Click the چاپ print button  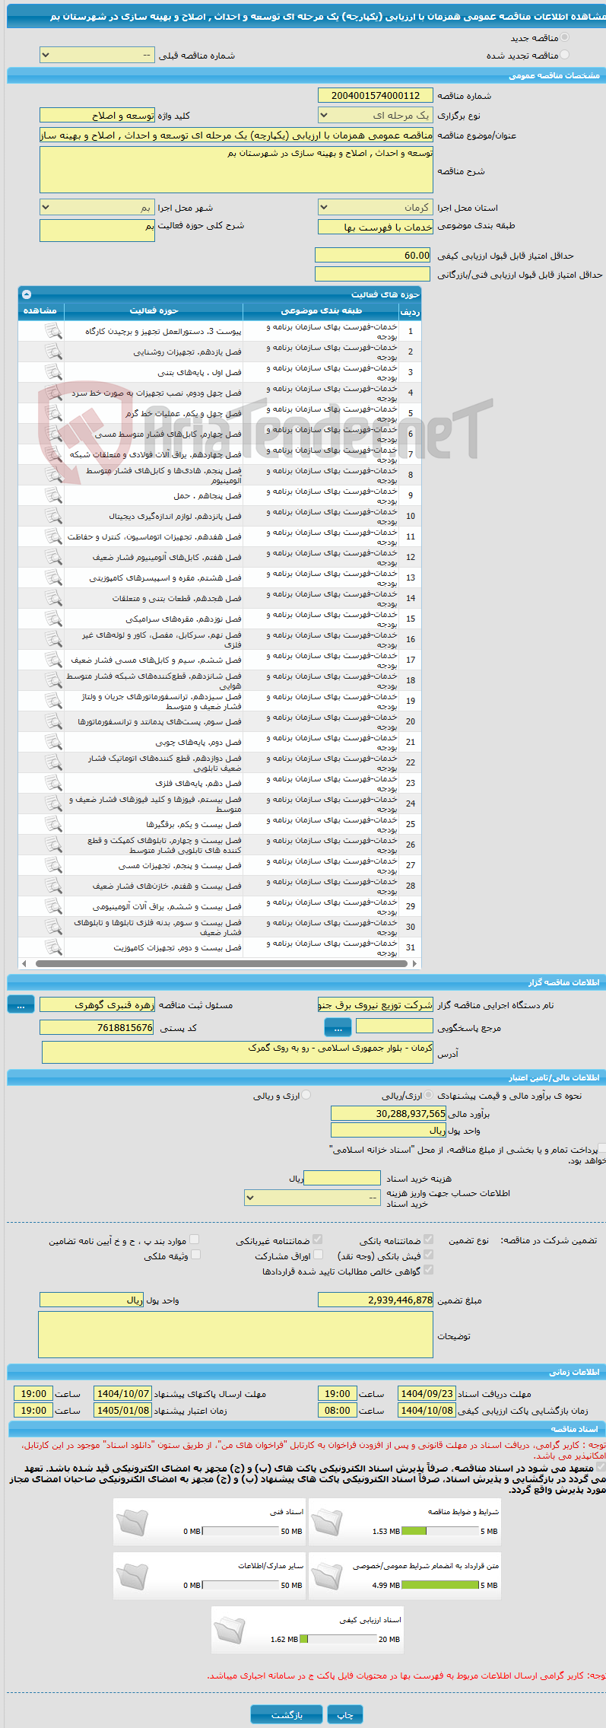click(x=345, y=1714)
